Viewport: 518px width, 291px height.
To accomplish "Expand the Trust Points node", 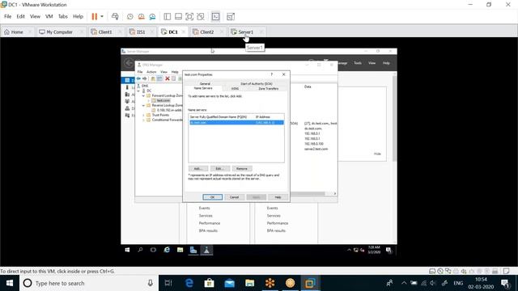I will pos(144,115).
